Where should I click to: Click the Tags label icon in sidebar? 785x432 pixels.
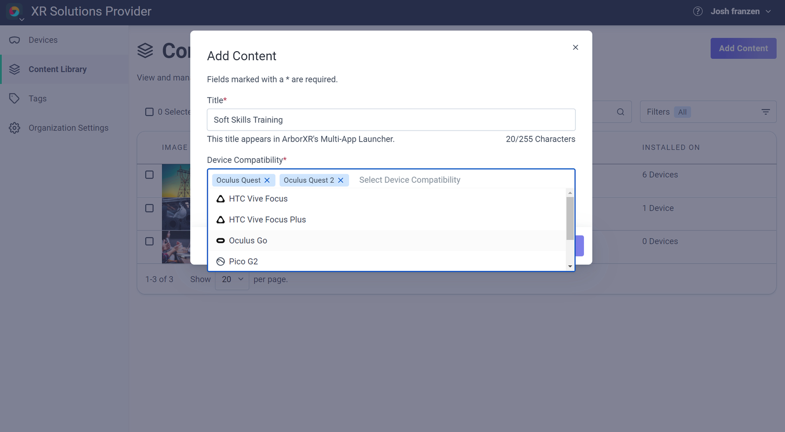point(14,99)
